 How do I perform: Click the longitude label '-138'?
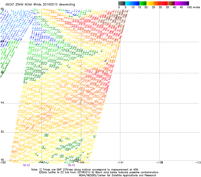160,163
